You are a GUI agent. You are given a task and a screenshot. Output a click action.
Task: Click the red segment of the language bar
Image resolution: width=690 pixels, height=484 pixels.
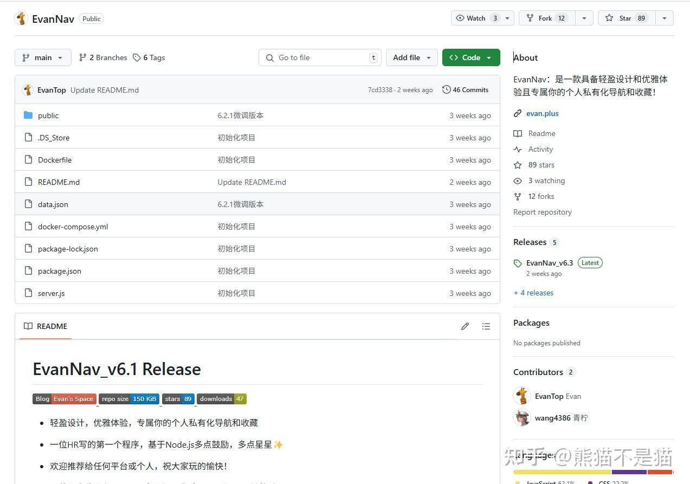coord(660,472)
